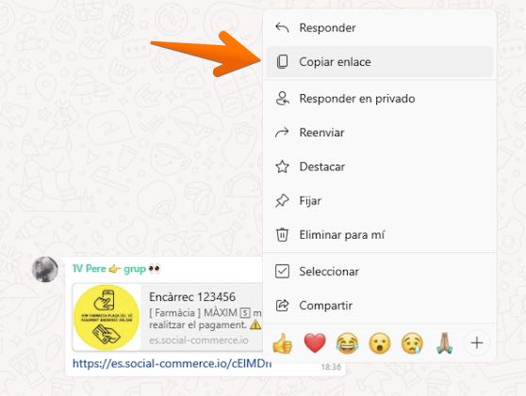The height and width of the screenshot is (396, 526).
Task: Click the Responder en privado person icon
Action: [282, 99]
